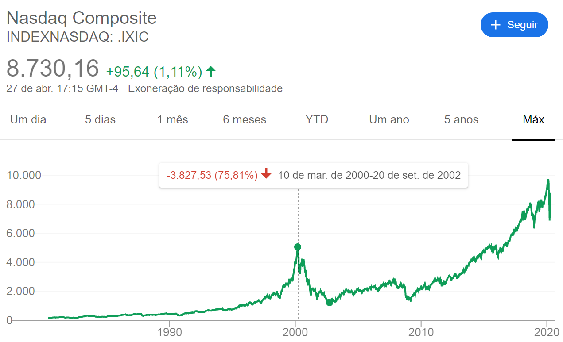Click the Nasdaq Composite title
This screenshot has width=563, height=342.
82,19
